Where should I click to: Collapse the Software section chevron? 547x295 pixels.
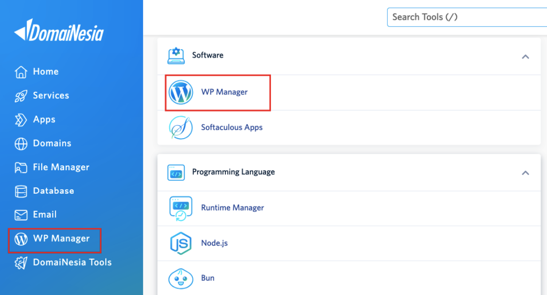[526, 57]
